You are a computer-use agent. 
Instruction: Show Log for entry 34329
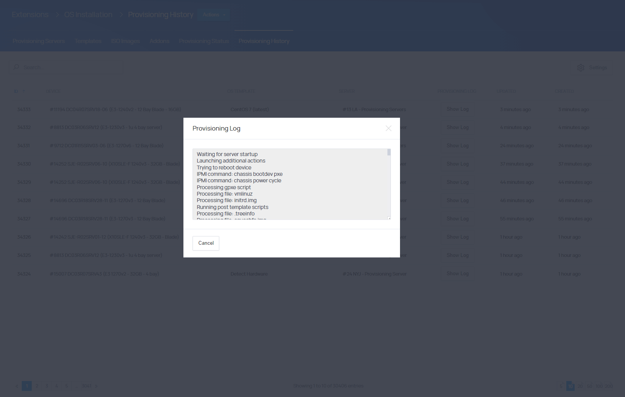click(x=457, y=182)
